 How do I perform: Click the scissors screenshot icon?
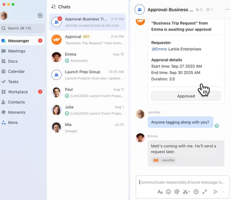[186, 192]
